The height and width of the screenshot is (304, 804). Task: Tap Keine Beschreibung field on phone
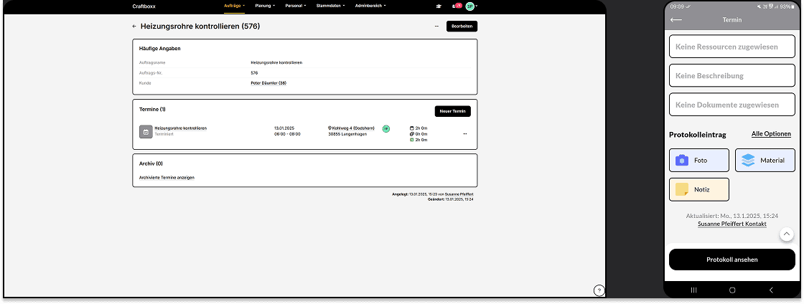tap(731, 76)
